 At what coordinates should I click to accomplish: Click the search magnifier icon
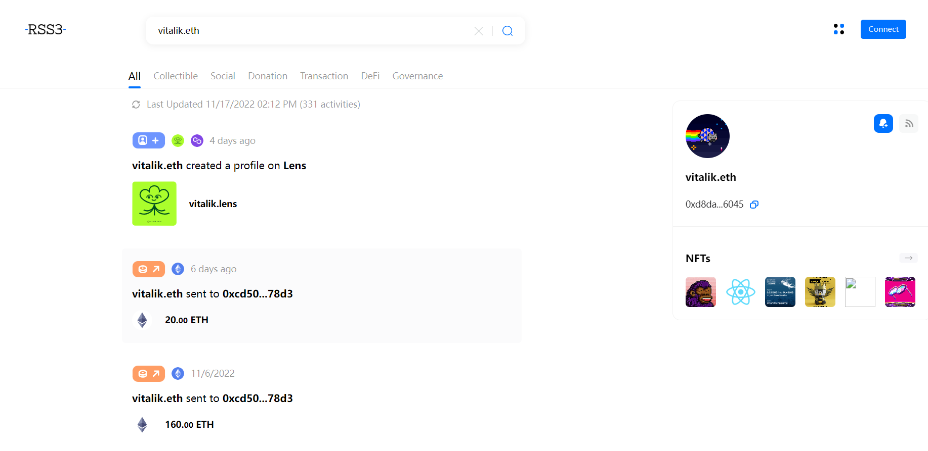tap(508, 31)
